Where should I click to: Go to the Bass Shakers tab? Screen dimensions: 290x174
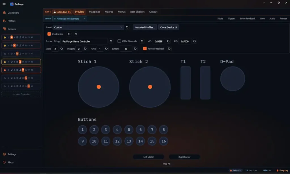click(137, 12)
